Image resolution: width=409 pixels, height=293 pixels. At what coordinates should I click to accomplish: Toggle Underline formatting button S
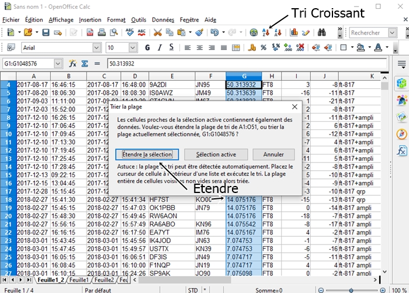tap(171, 47)
